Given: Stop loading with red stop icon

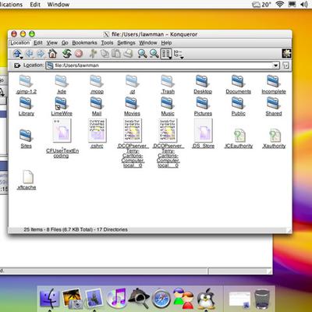Looking at the screenshot, I should (x=79, y=54).
